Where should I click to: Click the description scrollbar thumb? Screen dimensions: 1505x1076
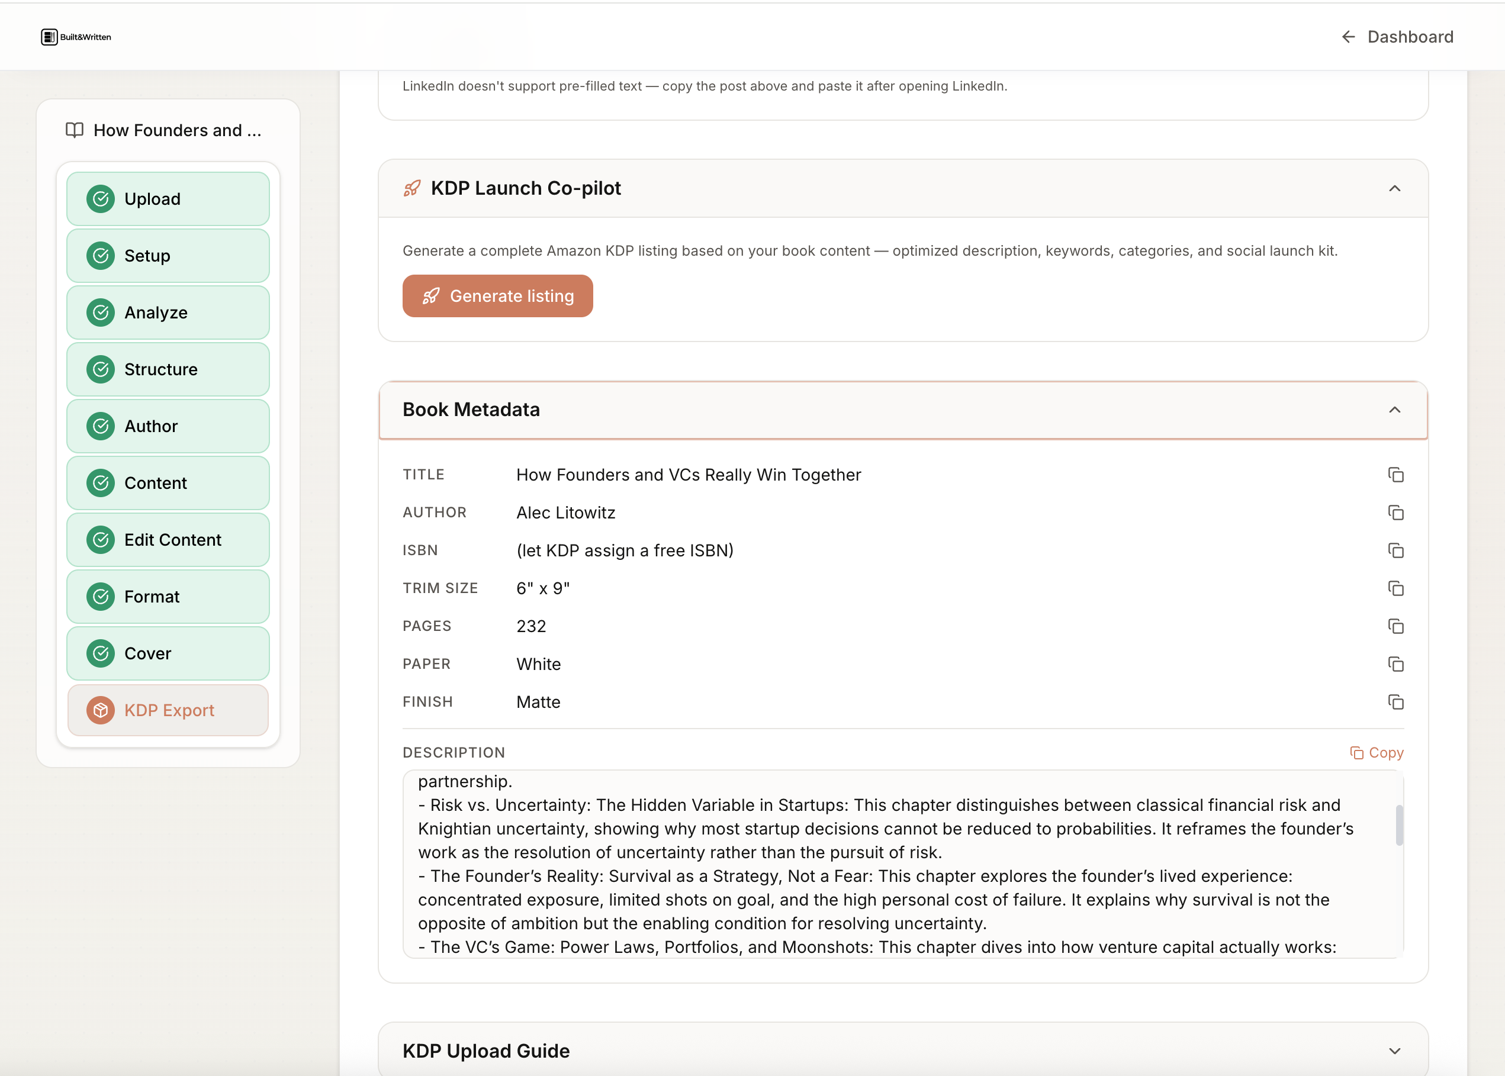pyautogui.click(x=1399, y=825)
